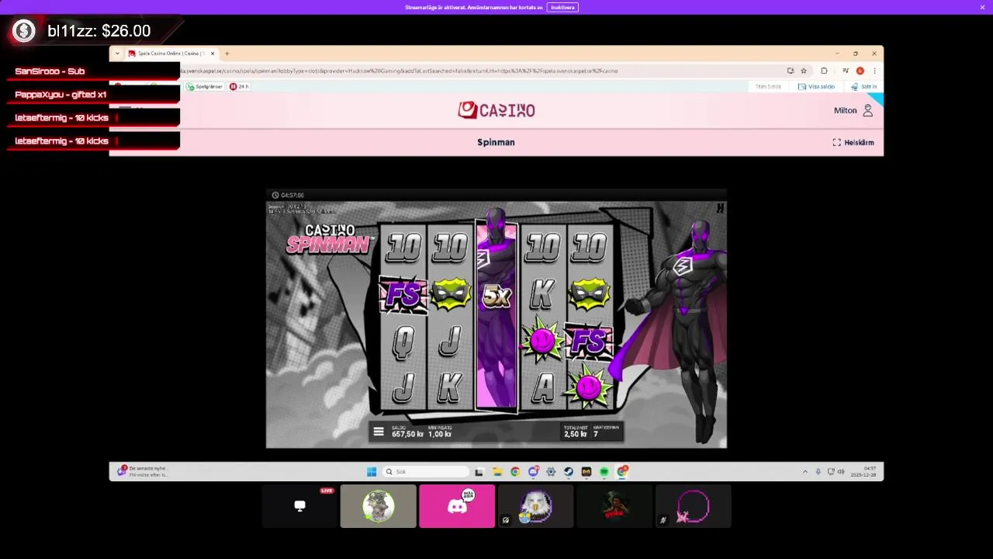Click Visa saldo to show balance
The width and height of the screenshot is (993, 559).
pyautogui.click(x=816, y=86)
